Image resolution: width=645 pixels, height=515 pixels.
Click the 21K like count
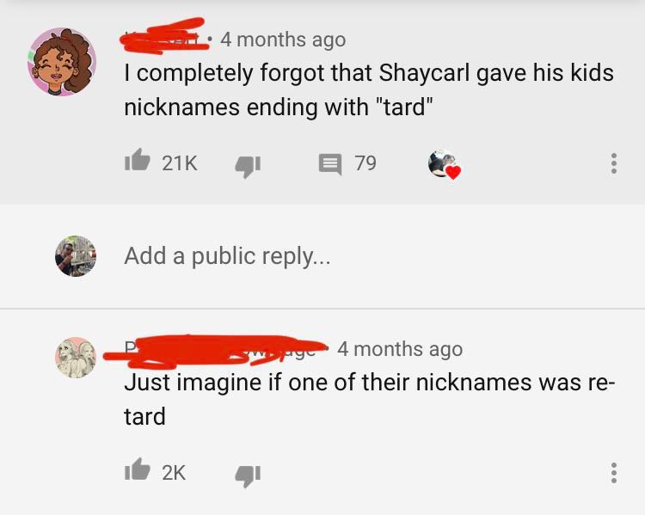pos(180,162)
